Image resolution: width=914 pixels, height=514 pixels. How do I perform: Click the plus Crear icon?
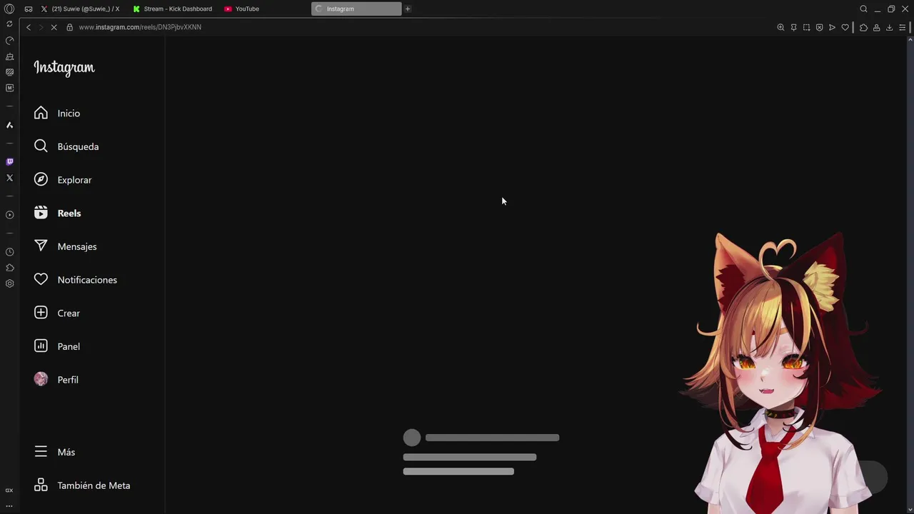coord(41,313)
